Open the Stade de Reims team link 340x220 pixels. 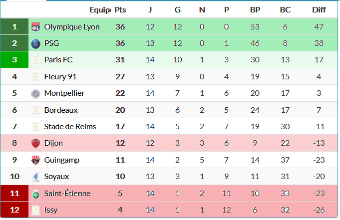coord(70,127)
